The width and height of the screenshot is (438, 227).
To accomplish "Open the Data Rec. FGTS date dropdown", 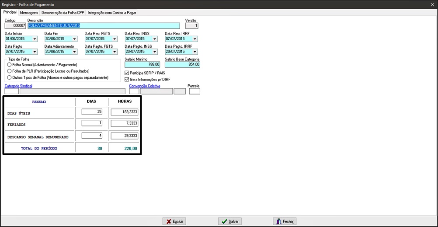I will pyautogui.click(x=115, y=39).
